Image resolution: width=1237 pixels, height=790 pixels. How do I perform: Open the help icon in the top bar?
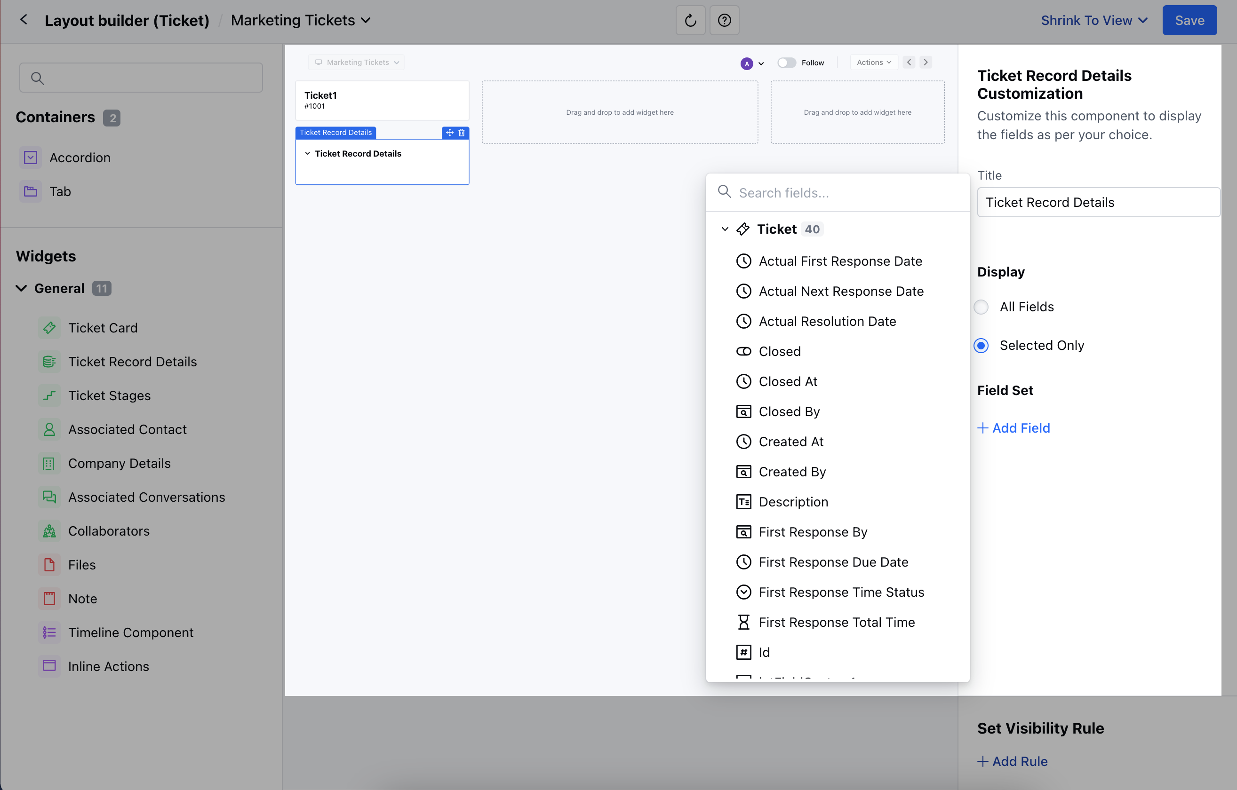tap(724, 20)
